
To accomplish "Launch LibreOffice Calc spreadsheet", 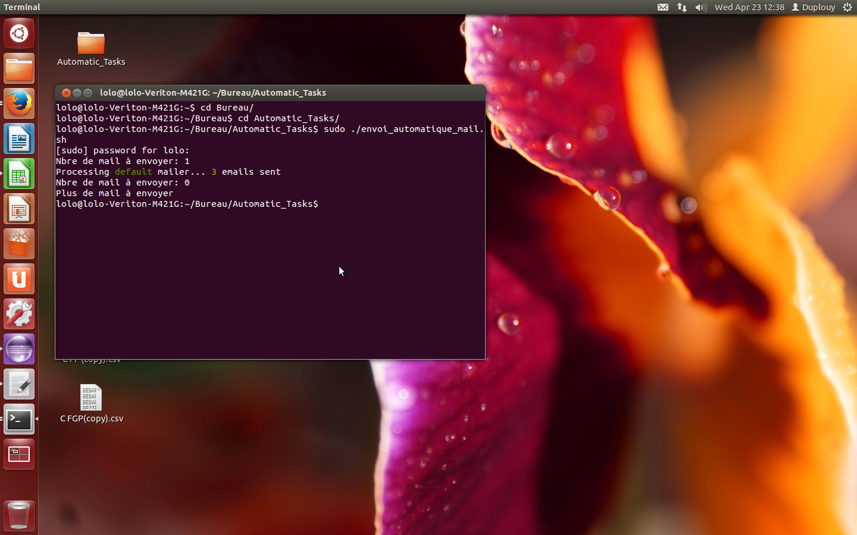I will tap(19, 174).
